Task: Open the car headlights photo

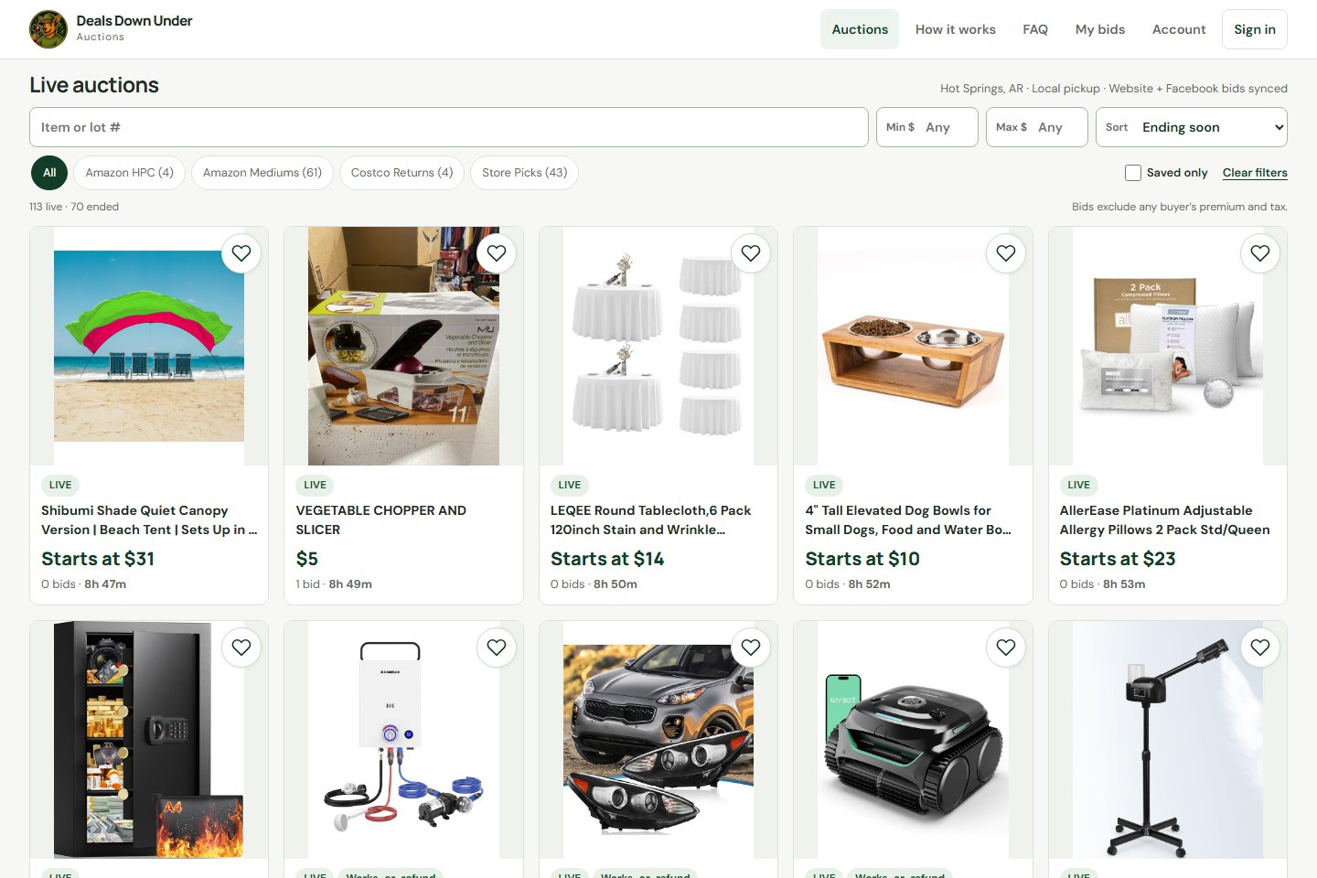Action: click(x=658, y=740)
